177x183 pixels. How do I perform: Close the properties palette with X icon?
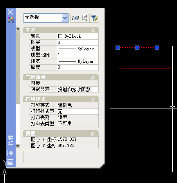11,12
